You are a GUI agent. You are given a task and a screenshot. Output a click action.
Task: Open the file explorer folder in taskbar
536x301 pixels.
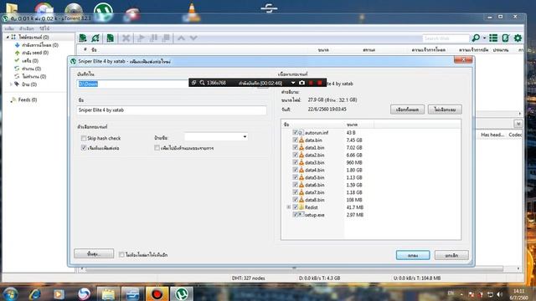tap(108, 293)
